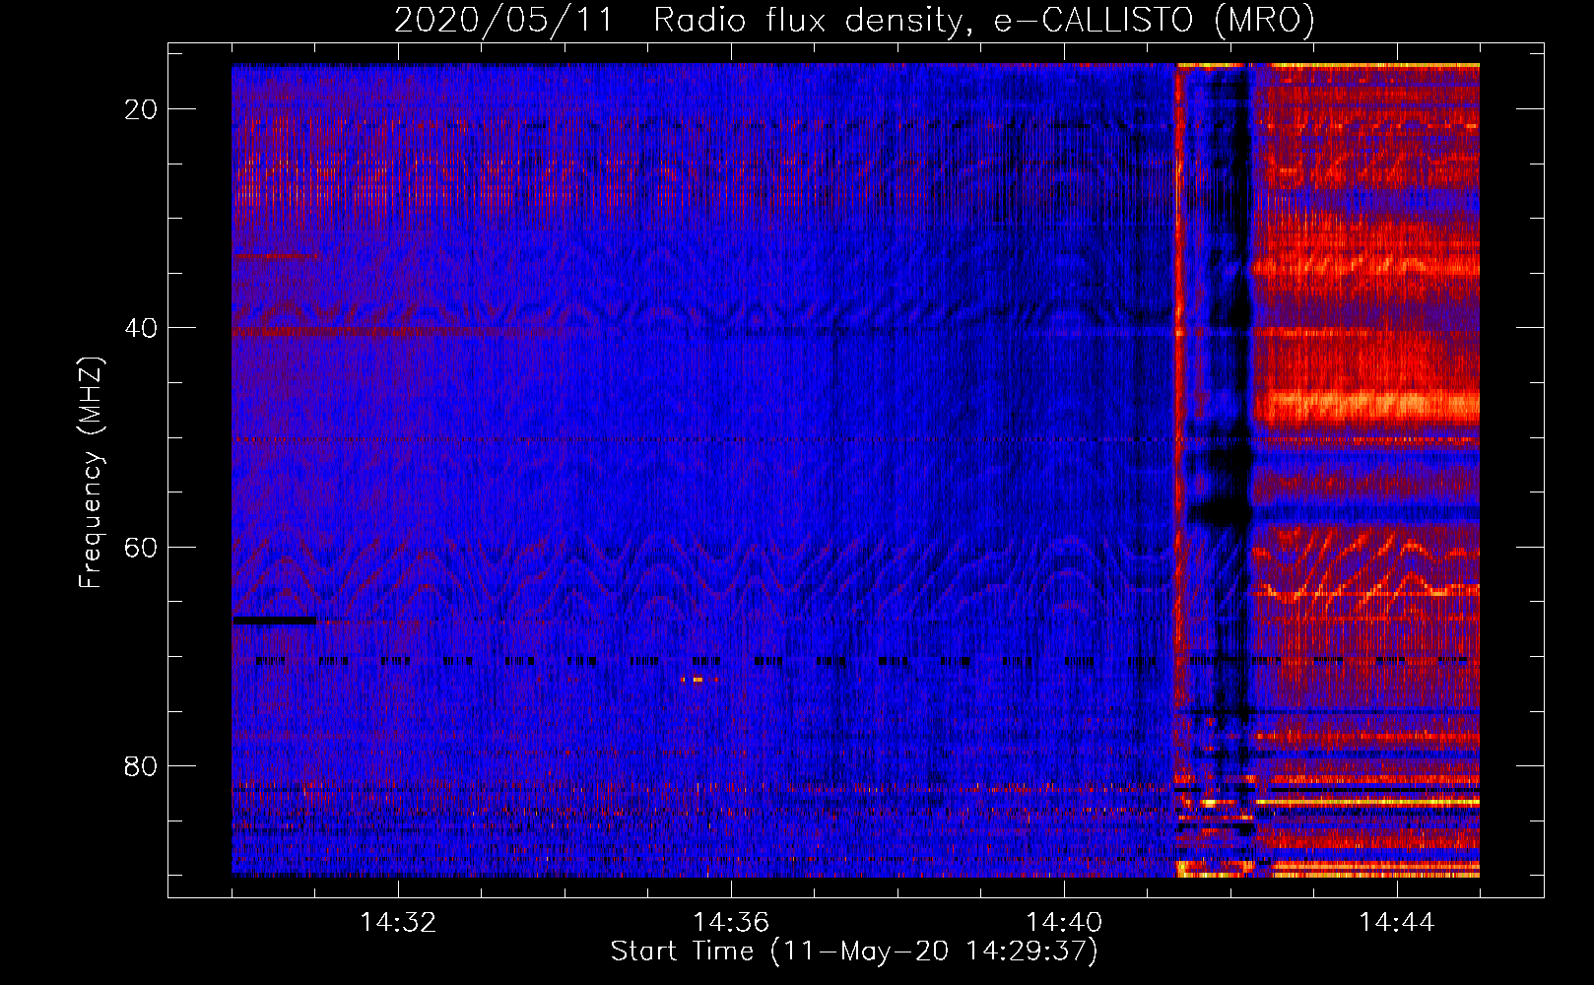Click the 20 frequency tick label

click(x=141, y=109)
